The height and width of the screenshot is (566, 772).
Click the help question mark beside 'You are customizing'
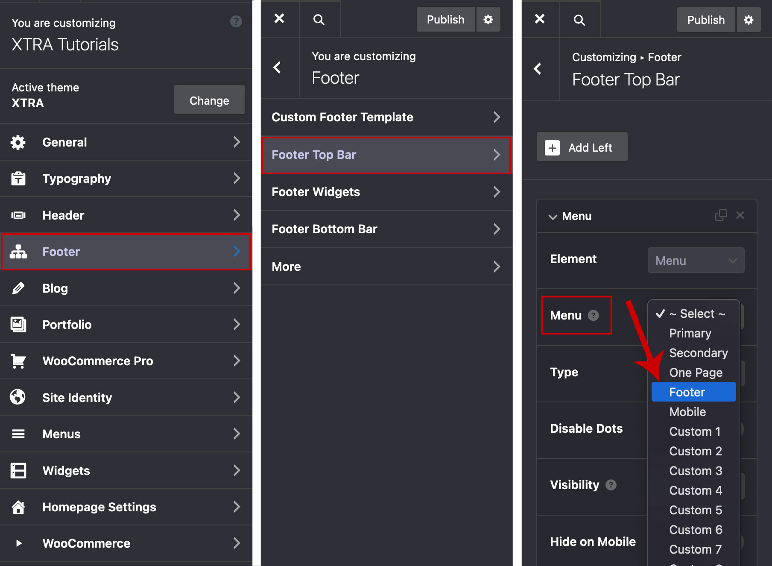pyautogui.click(x=236, y=21)
